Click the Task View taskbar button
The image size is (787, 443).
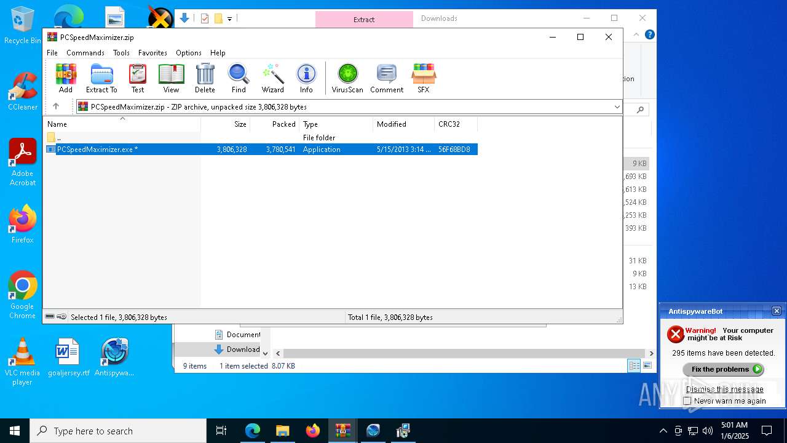[221, 431]
